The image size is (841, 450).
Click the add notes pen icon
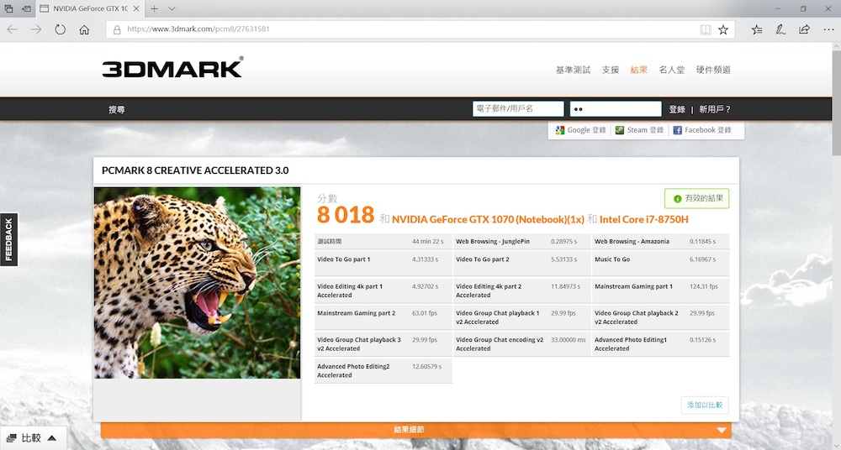click(780, 29)
